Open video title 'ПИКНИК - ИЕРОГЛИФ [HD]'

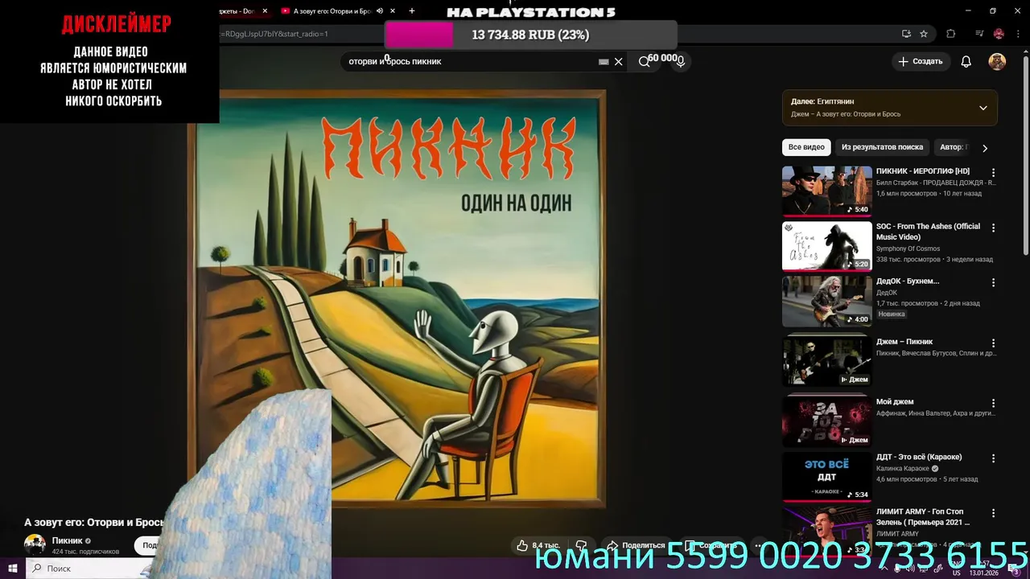pyautogui.click(x=923, y=171)
